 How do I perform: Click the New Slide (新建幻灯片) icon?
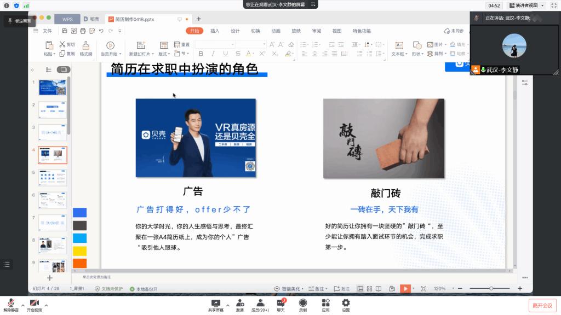pyautogui.click(x=141, y=46)
